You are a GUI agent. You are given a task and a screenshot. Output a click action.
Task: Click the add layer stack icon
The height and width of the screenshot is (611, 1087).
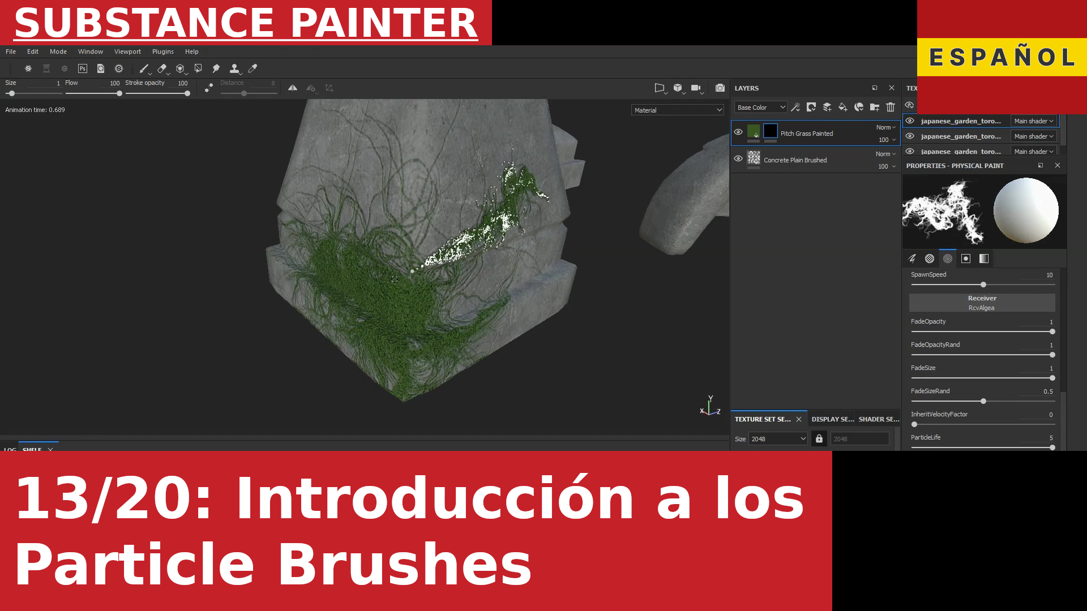pos(827,107)
